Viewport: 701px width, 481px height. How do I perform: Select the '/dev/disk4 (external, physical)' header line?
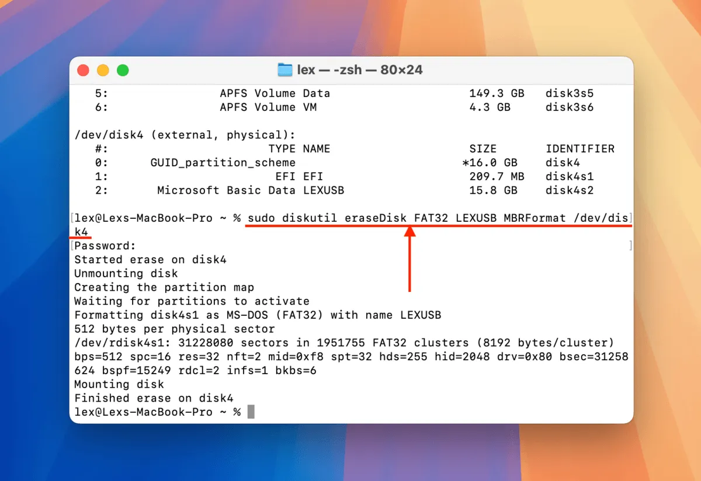click(x=184, y=134)
